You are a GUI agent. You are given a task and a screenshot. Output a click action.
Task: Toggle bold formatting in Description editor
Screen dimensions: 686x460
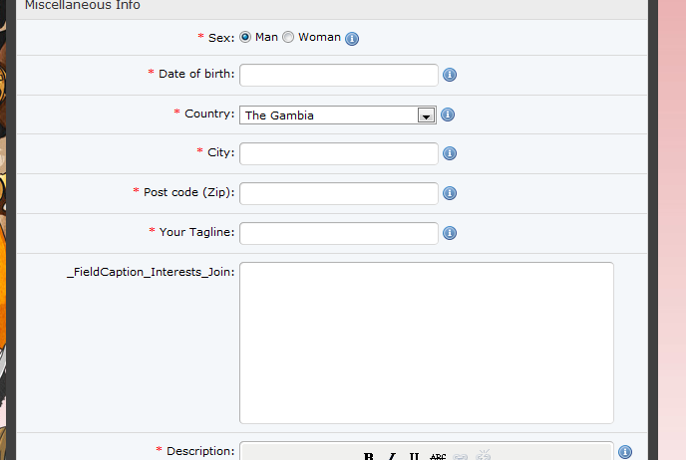pos(369,457)
